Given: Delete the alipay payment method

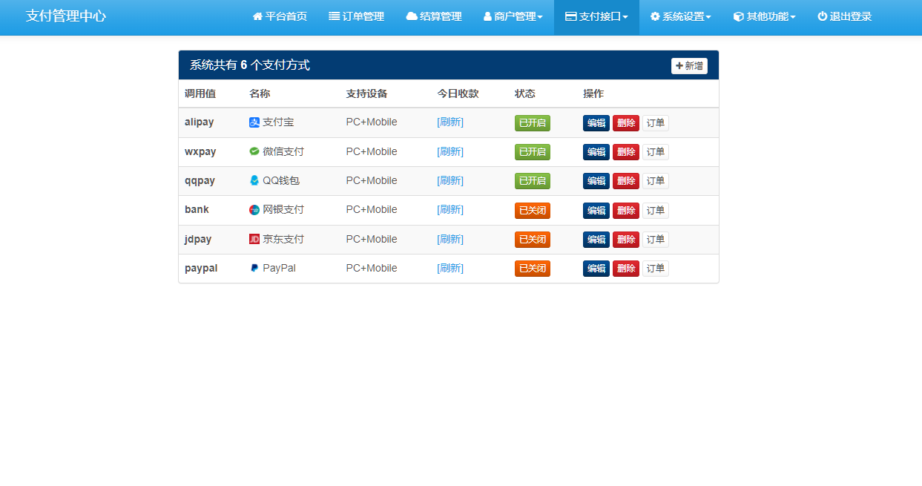Looking at the screenshot, I should tap(626, 123).
